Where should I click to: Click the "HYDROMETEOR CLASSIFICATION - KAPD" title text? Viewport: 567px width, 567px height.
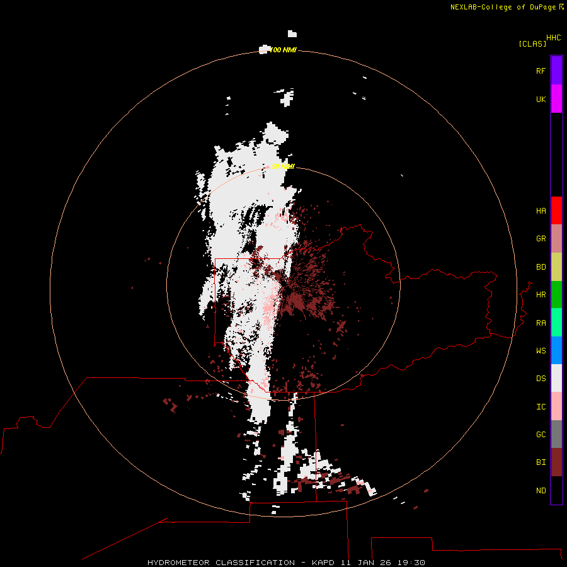[242, 563]
